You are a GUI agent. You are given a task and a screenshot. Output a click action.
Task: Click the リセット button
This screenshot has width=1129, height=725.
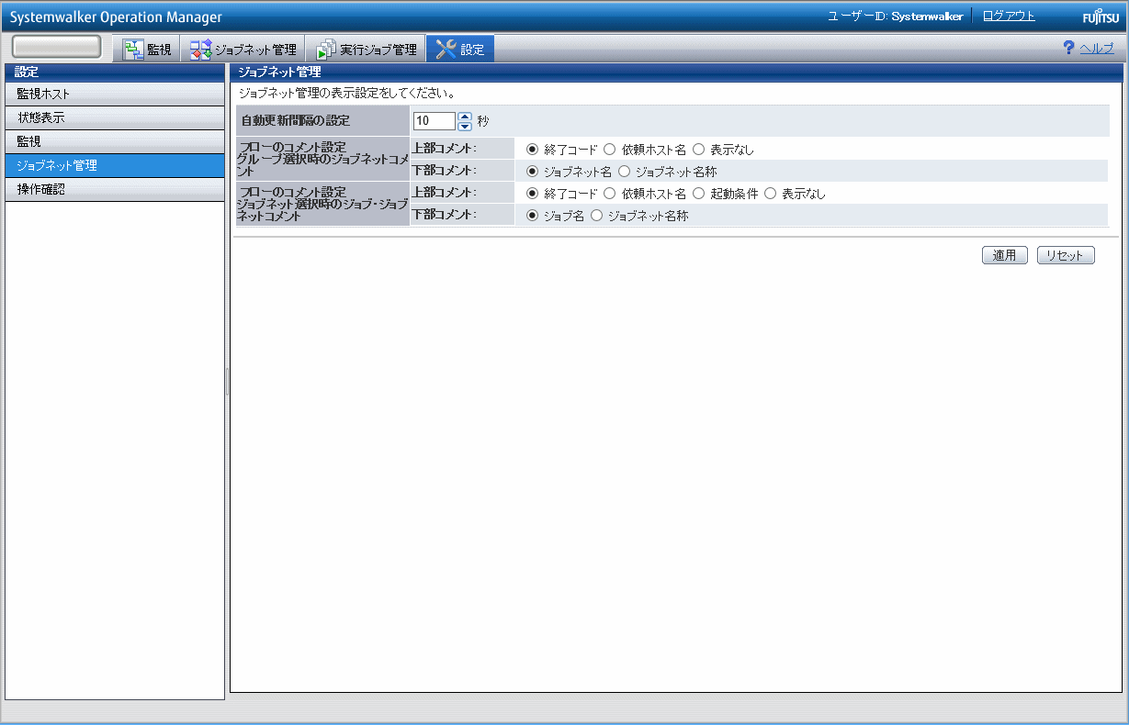click(x=1066, y=256)
